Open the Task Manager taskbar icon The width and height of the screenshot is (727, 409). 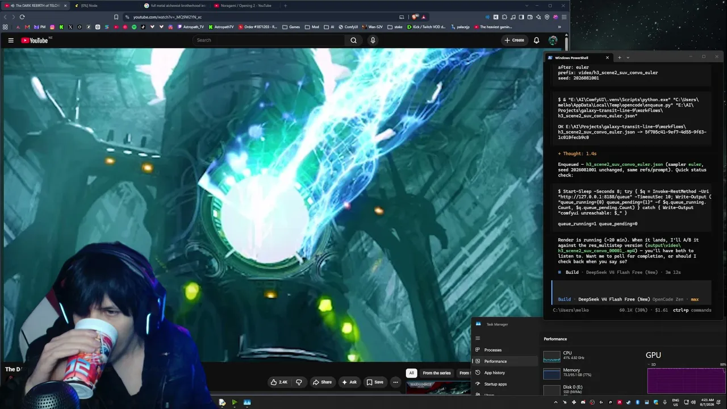click(247, 402)
